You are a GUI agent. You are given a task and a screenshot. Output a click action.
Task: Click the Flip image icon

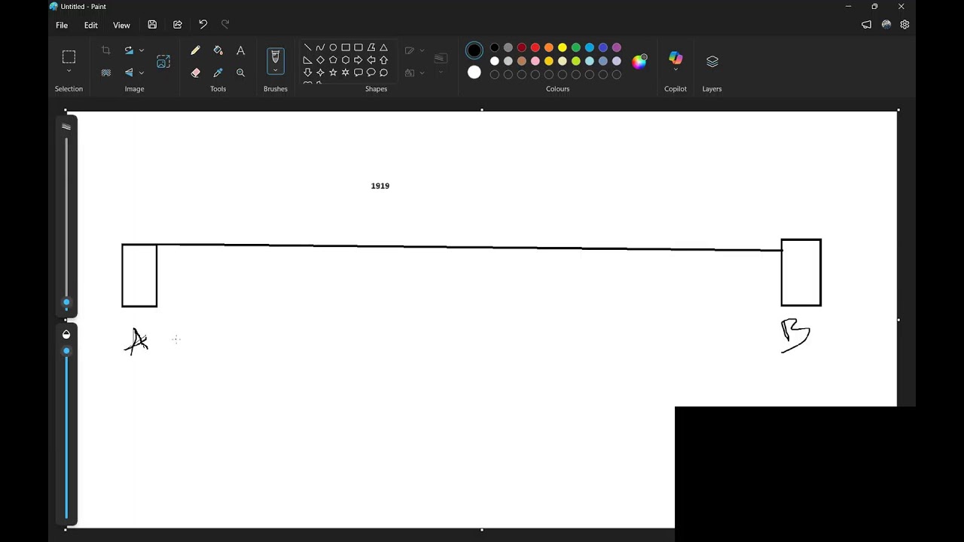tap(129, 73)
